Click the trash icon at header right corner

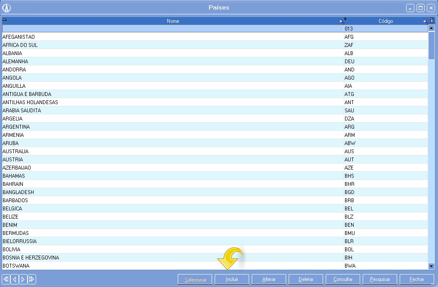click(x=432, y=21)
